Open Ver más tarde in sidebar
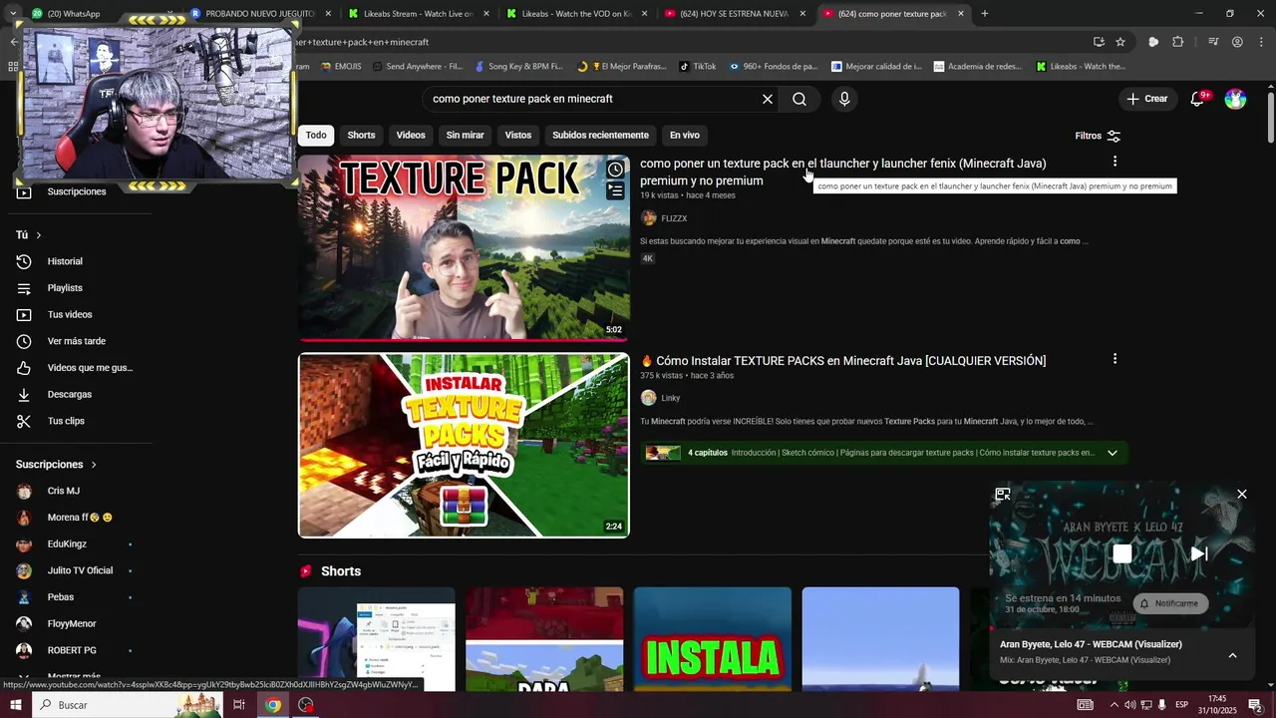This screenshot has height=718, width=1276. click(x=76, y=341)
